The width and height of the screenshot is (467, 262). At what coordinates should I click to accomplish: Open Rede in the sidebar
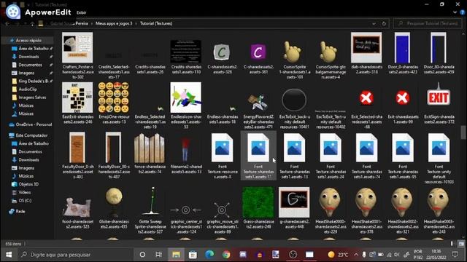pos(20,211)
